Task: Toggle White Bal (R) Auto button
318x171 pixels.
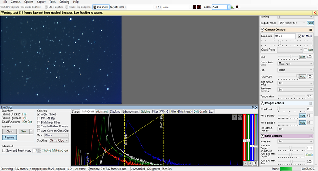Action: point(303,116)
